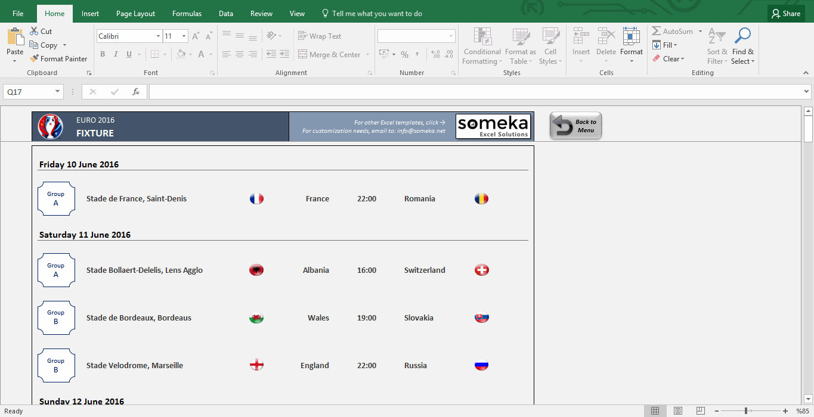The width and height of the screenshot is (814, 417).
Task: Open Format as Table gallery
Action: pos(521,46)
